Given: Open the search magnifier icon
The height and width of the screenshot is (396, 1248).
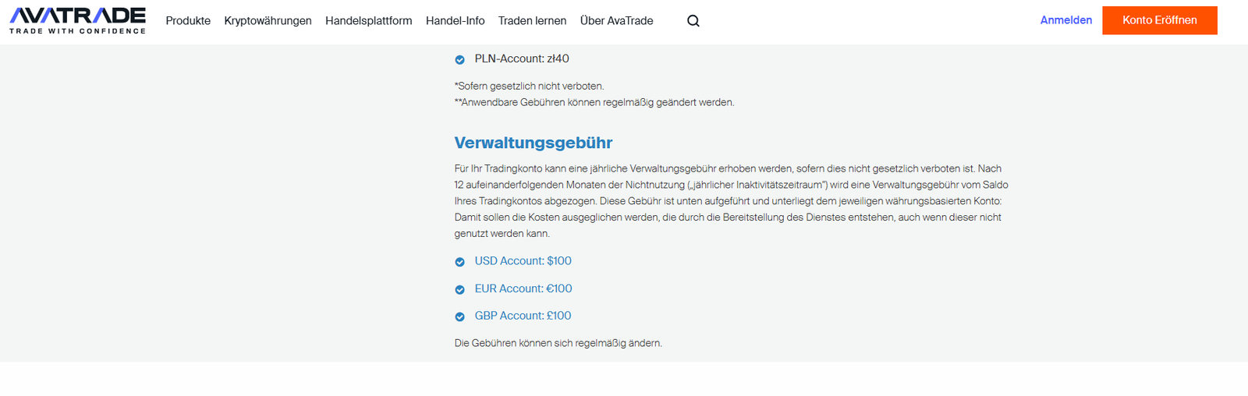Looking at the screenshot, I should point(693,21).
